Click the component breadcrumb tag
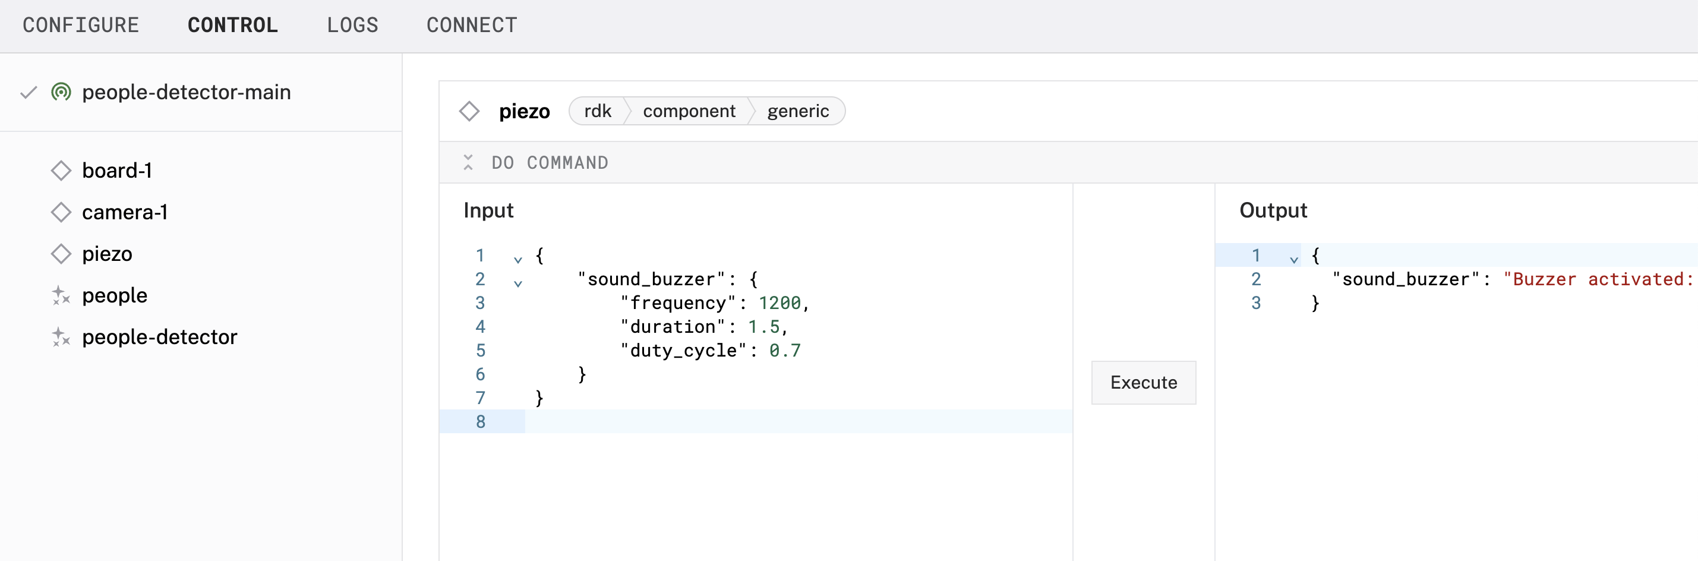 tap(689, 111)
